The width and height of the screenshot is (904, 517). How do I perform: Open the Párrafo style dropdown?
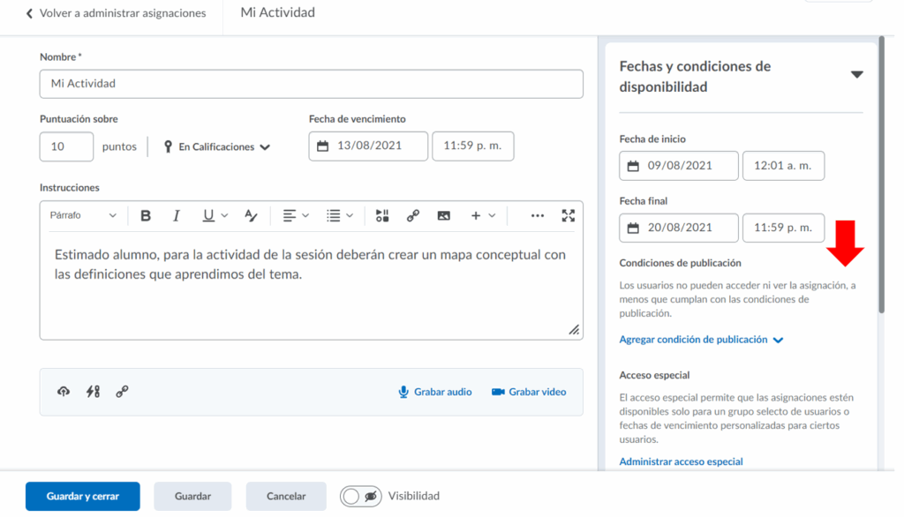click(x=83, y=216)
